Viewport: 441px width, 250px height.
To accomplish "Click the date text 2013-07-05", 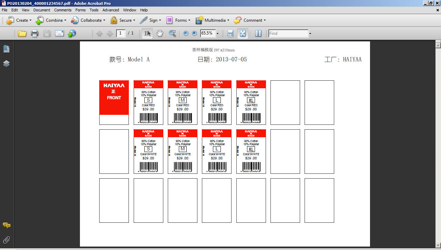I will point(231,59).
